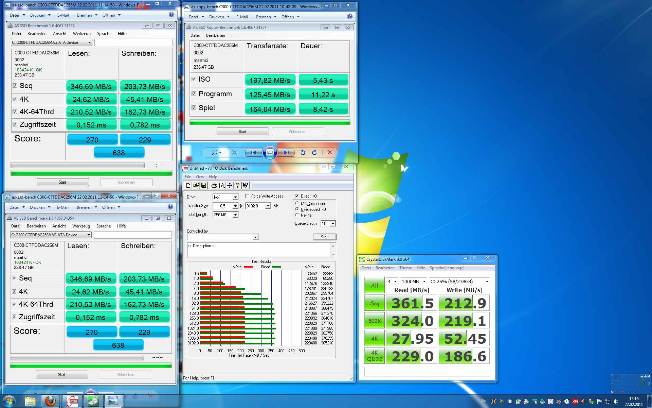Open the ATTO Queue Depth dropdown
The image size is (652, 408).
coord(333,223)
